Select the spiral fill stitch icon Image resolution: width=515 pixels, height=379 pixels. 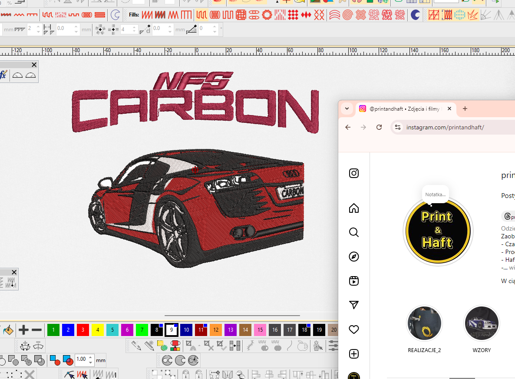click(x=347, y=15)
